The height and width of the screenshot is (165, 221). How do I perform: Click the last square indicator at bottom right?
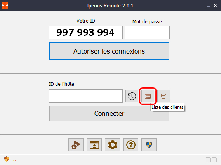click(x=214, y=160)
